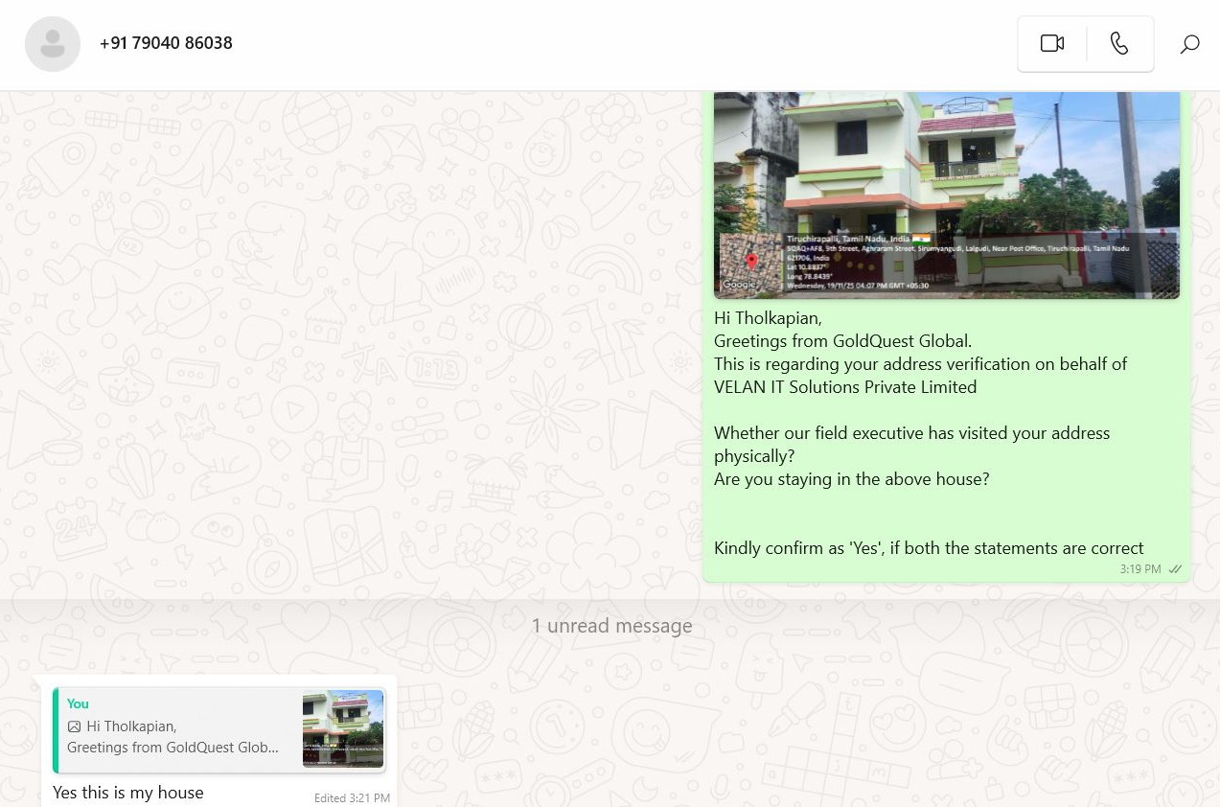Click 'Edited 3:21 PM' label on the reply
This screenshot has height=807, width=1220.
[352, 797]
